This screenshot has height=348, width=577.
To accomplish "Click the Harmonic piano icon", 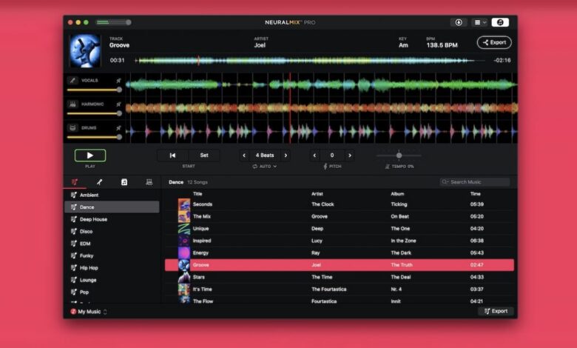I will tap(72, 104).
